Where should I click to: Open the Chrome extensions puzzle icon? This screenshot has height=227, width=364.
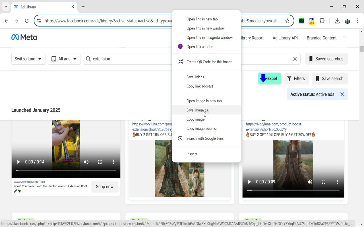pos(322,21)
